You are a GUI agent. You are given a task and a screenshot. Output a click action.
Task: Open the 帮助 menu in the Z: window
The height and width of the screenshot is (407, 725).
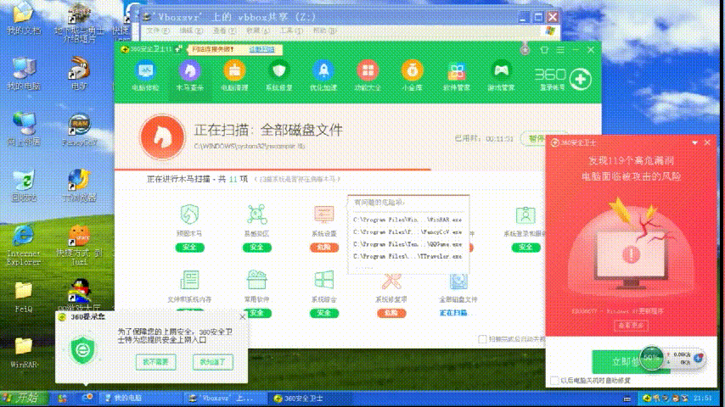(x=324, y=31)
